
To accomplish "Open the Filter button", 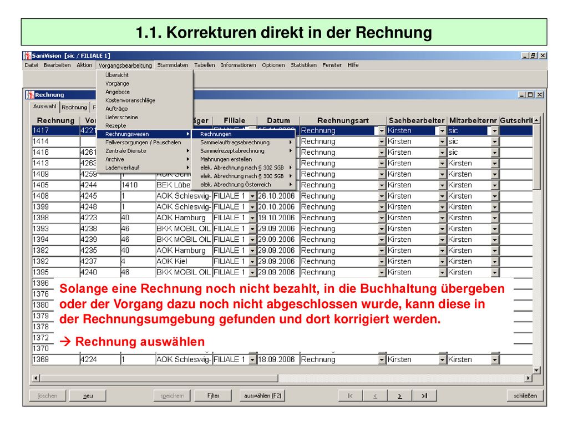I will point(213,395).
